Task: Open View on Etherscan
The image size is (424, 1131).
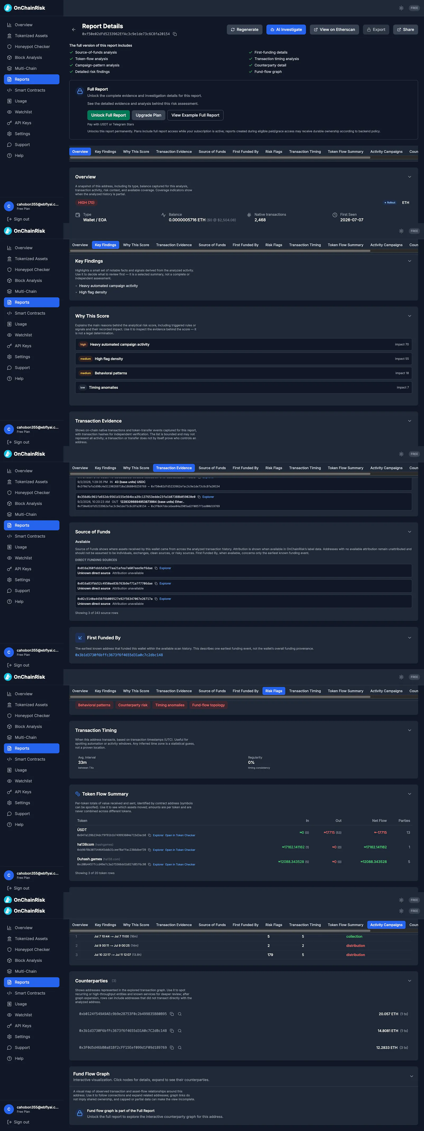Action: (334, 29)
